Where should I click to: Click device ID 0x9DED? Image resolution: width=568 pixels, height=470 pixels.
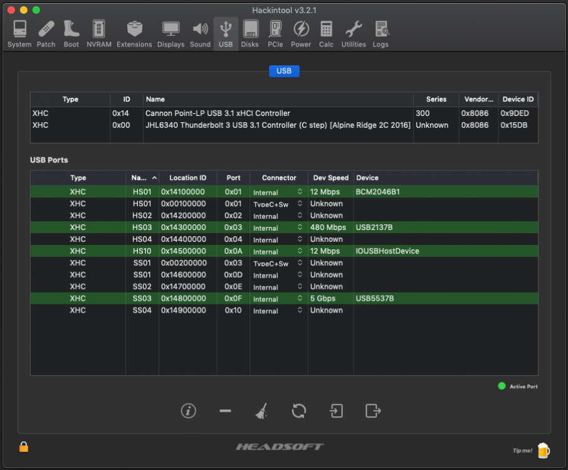515,113
